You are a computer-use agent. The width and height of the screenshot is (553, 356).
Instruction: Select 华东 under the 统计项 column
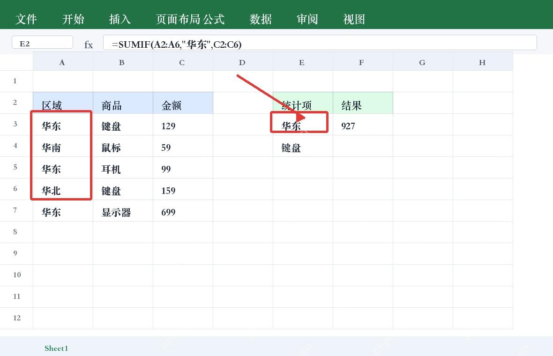pyautogui.click(x=303, y=125)
